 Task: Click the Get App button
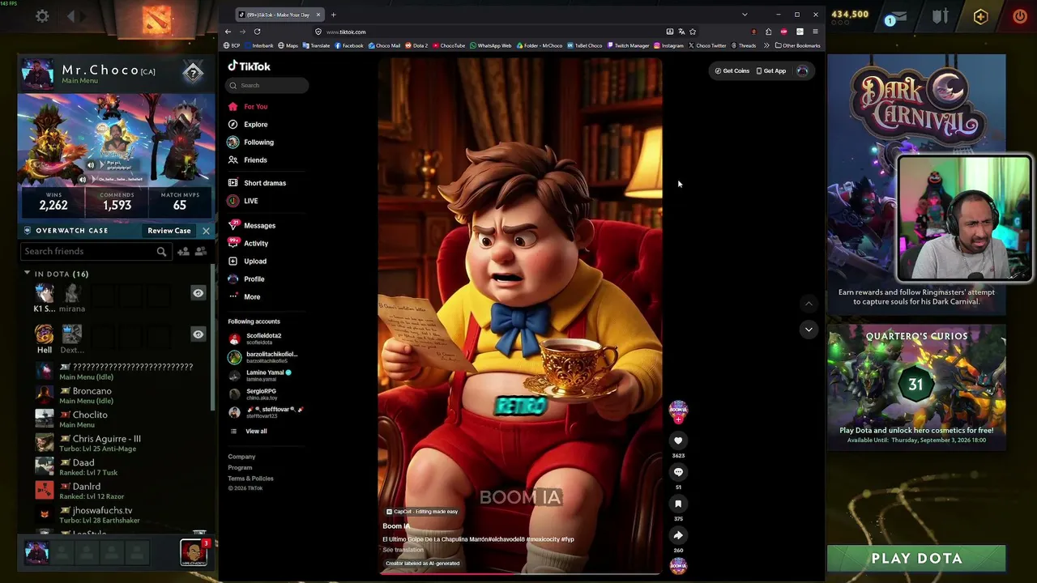pos(771,71)
